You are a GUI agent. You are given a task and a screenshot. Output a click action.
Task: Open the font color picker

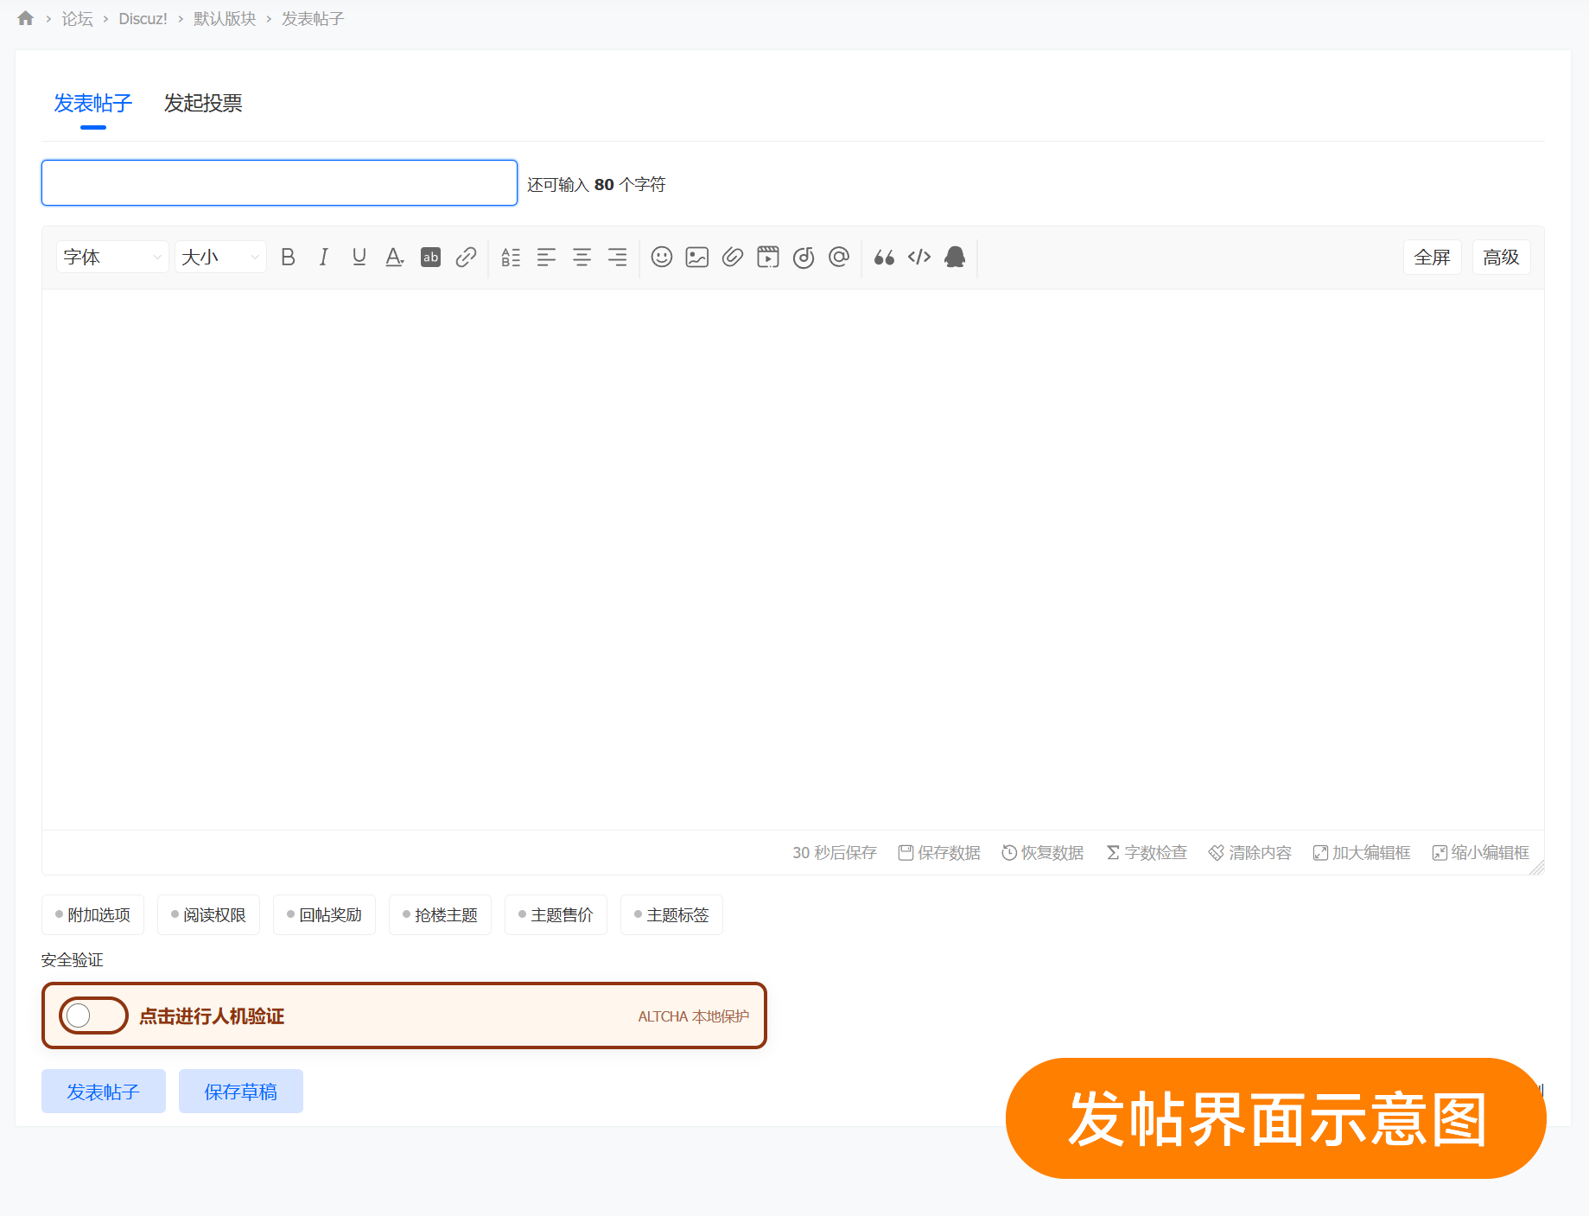tap(395, 257)
